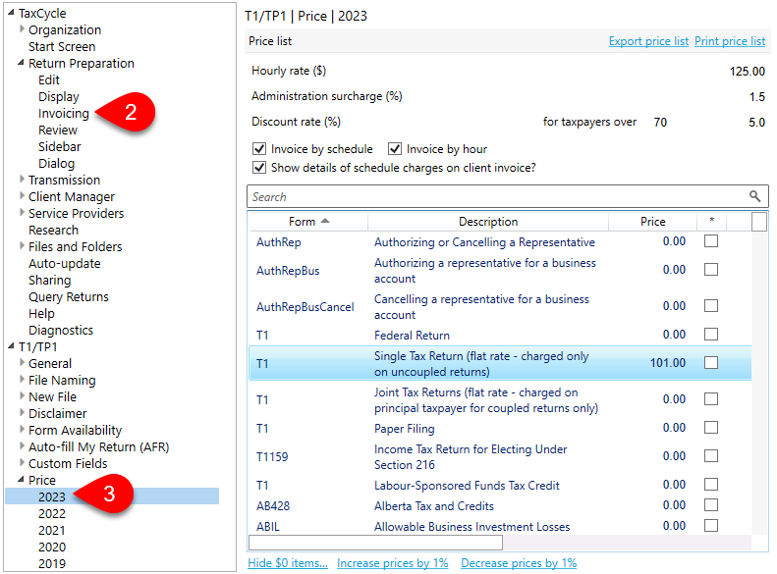Image resolution: width=777 pixels, height=574 pixels.
Task: Collapse the Return Preparation section
Action: point(22,64)
